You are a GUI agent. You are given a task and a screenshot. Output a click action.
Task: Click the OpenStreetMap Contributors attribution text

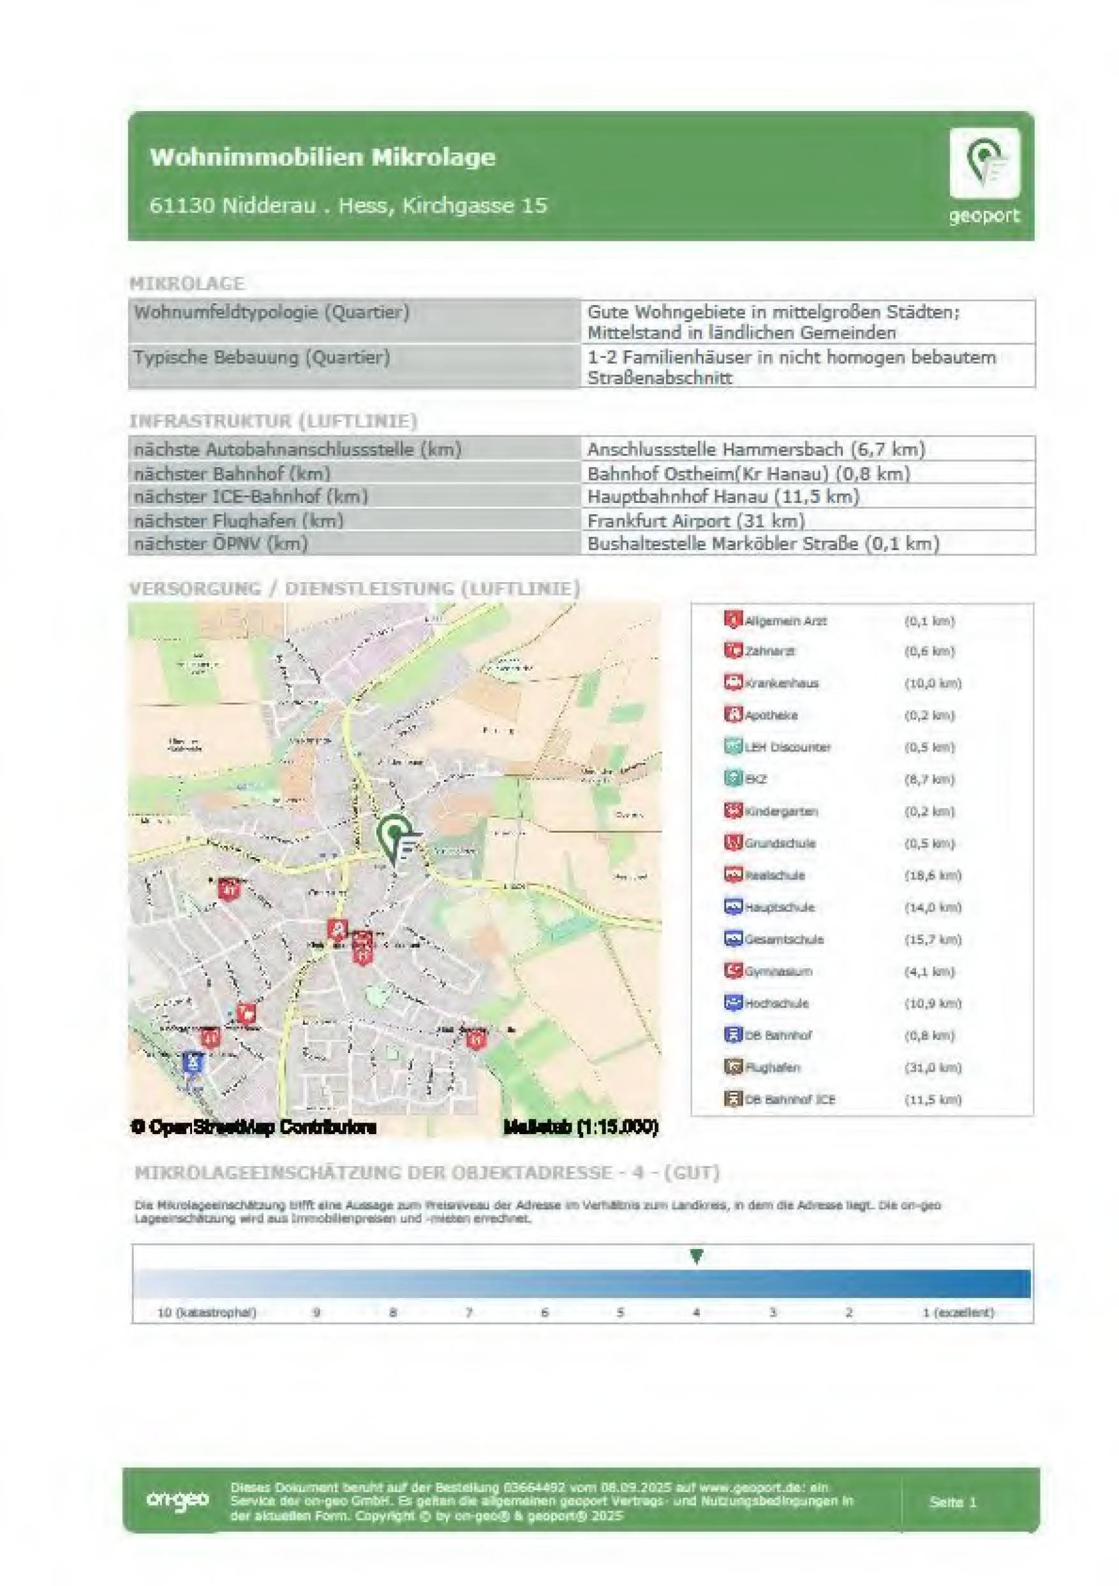click(x=254, y=1127)
